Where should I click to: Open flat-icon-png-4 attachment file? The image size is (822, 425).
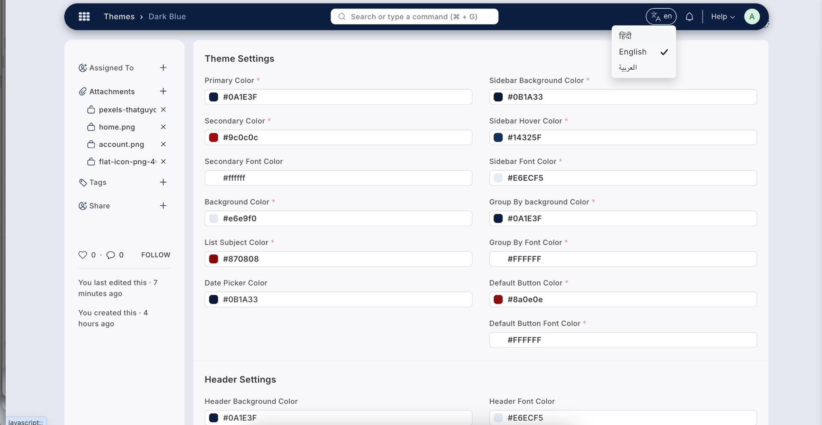(x=127, y=162)
